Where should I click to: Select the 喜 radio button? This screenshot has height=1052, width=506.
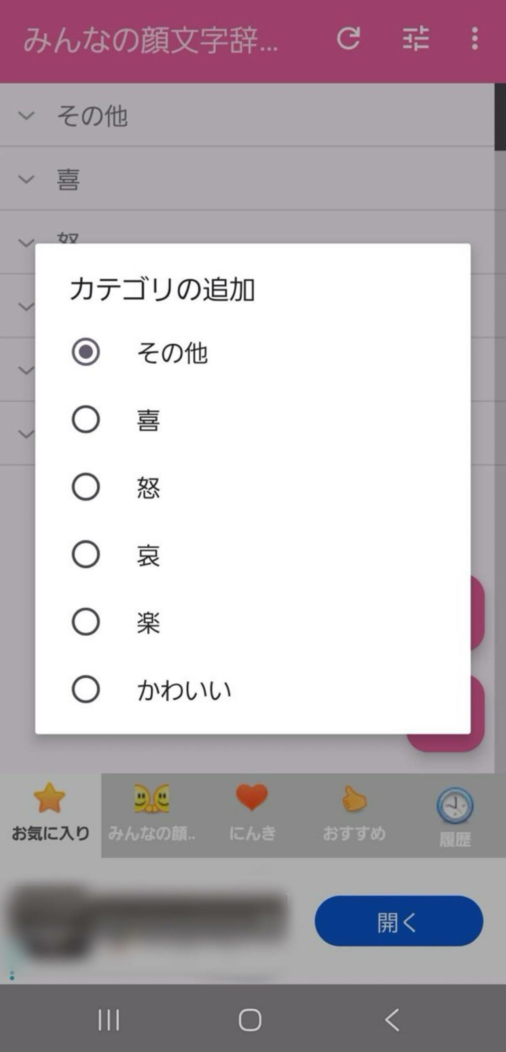click(x=86, y=420)
